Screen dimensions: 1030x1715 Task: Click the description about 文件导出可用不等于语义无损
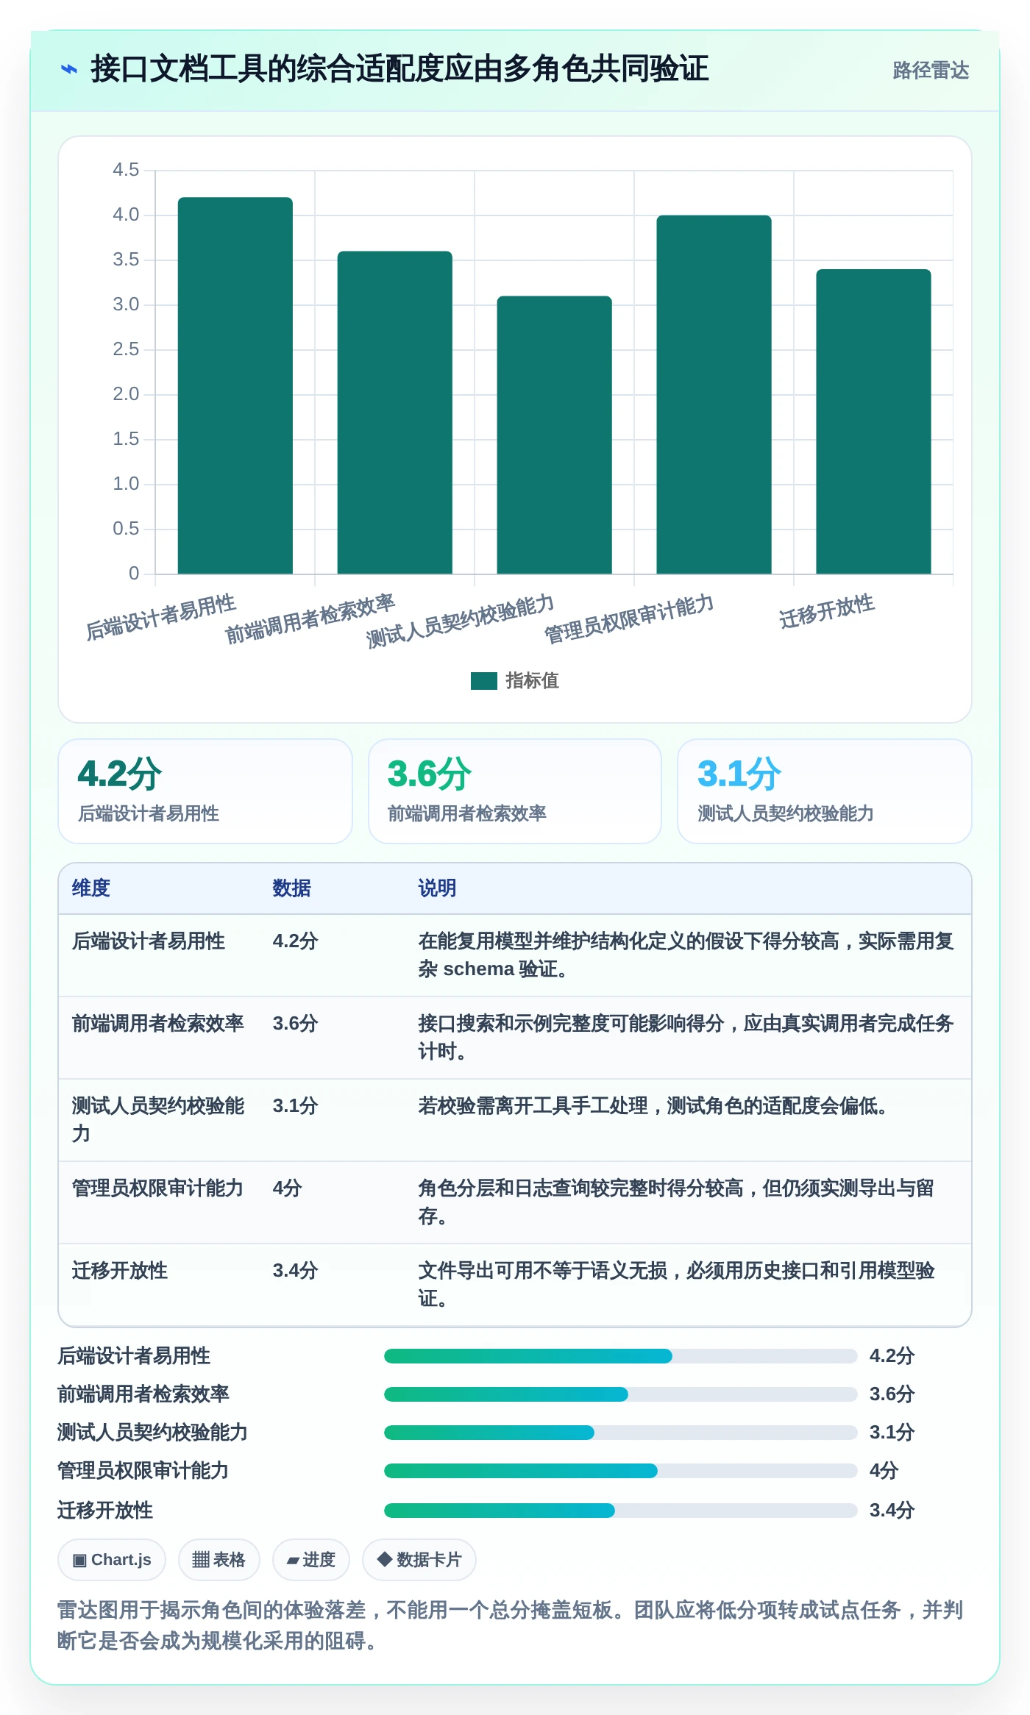tap(676, 1285)
